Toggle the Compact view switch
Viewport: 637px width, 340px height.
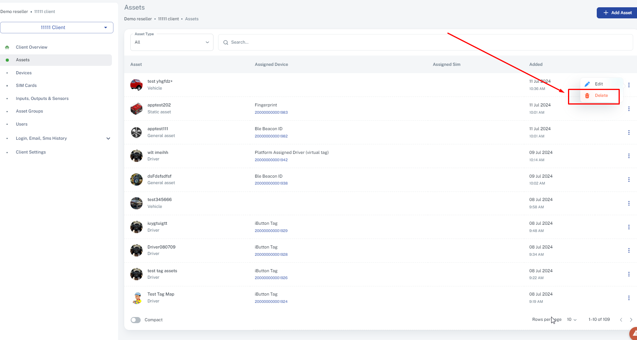pos(136,320)
